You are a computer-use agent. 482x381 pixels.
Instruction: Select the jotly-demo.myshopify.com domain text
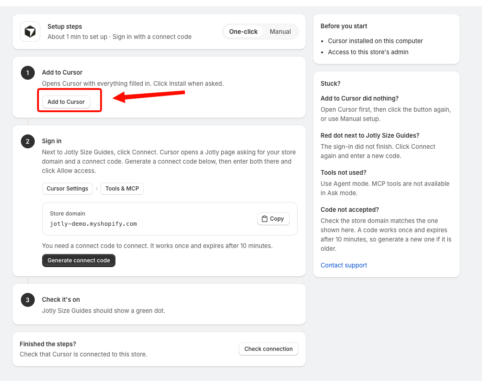coord(94,224)
